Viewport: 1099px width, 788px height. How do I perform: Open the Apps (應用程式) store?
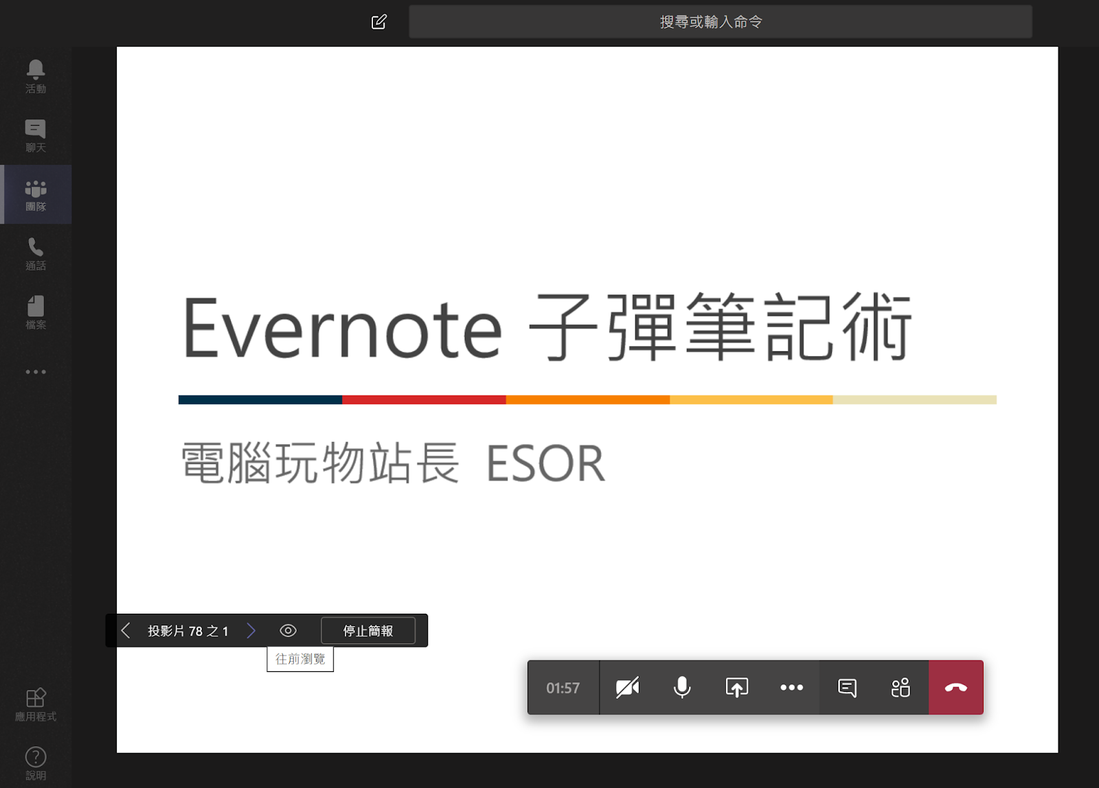[36, 704]
